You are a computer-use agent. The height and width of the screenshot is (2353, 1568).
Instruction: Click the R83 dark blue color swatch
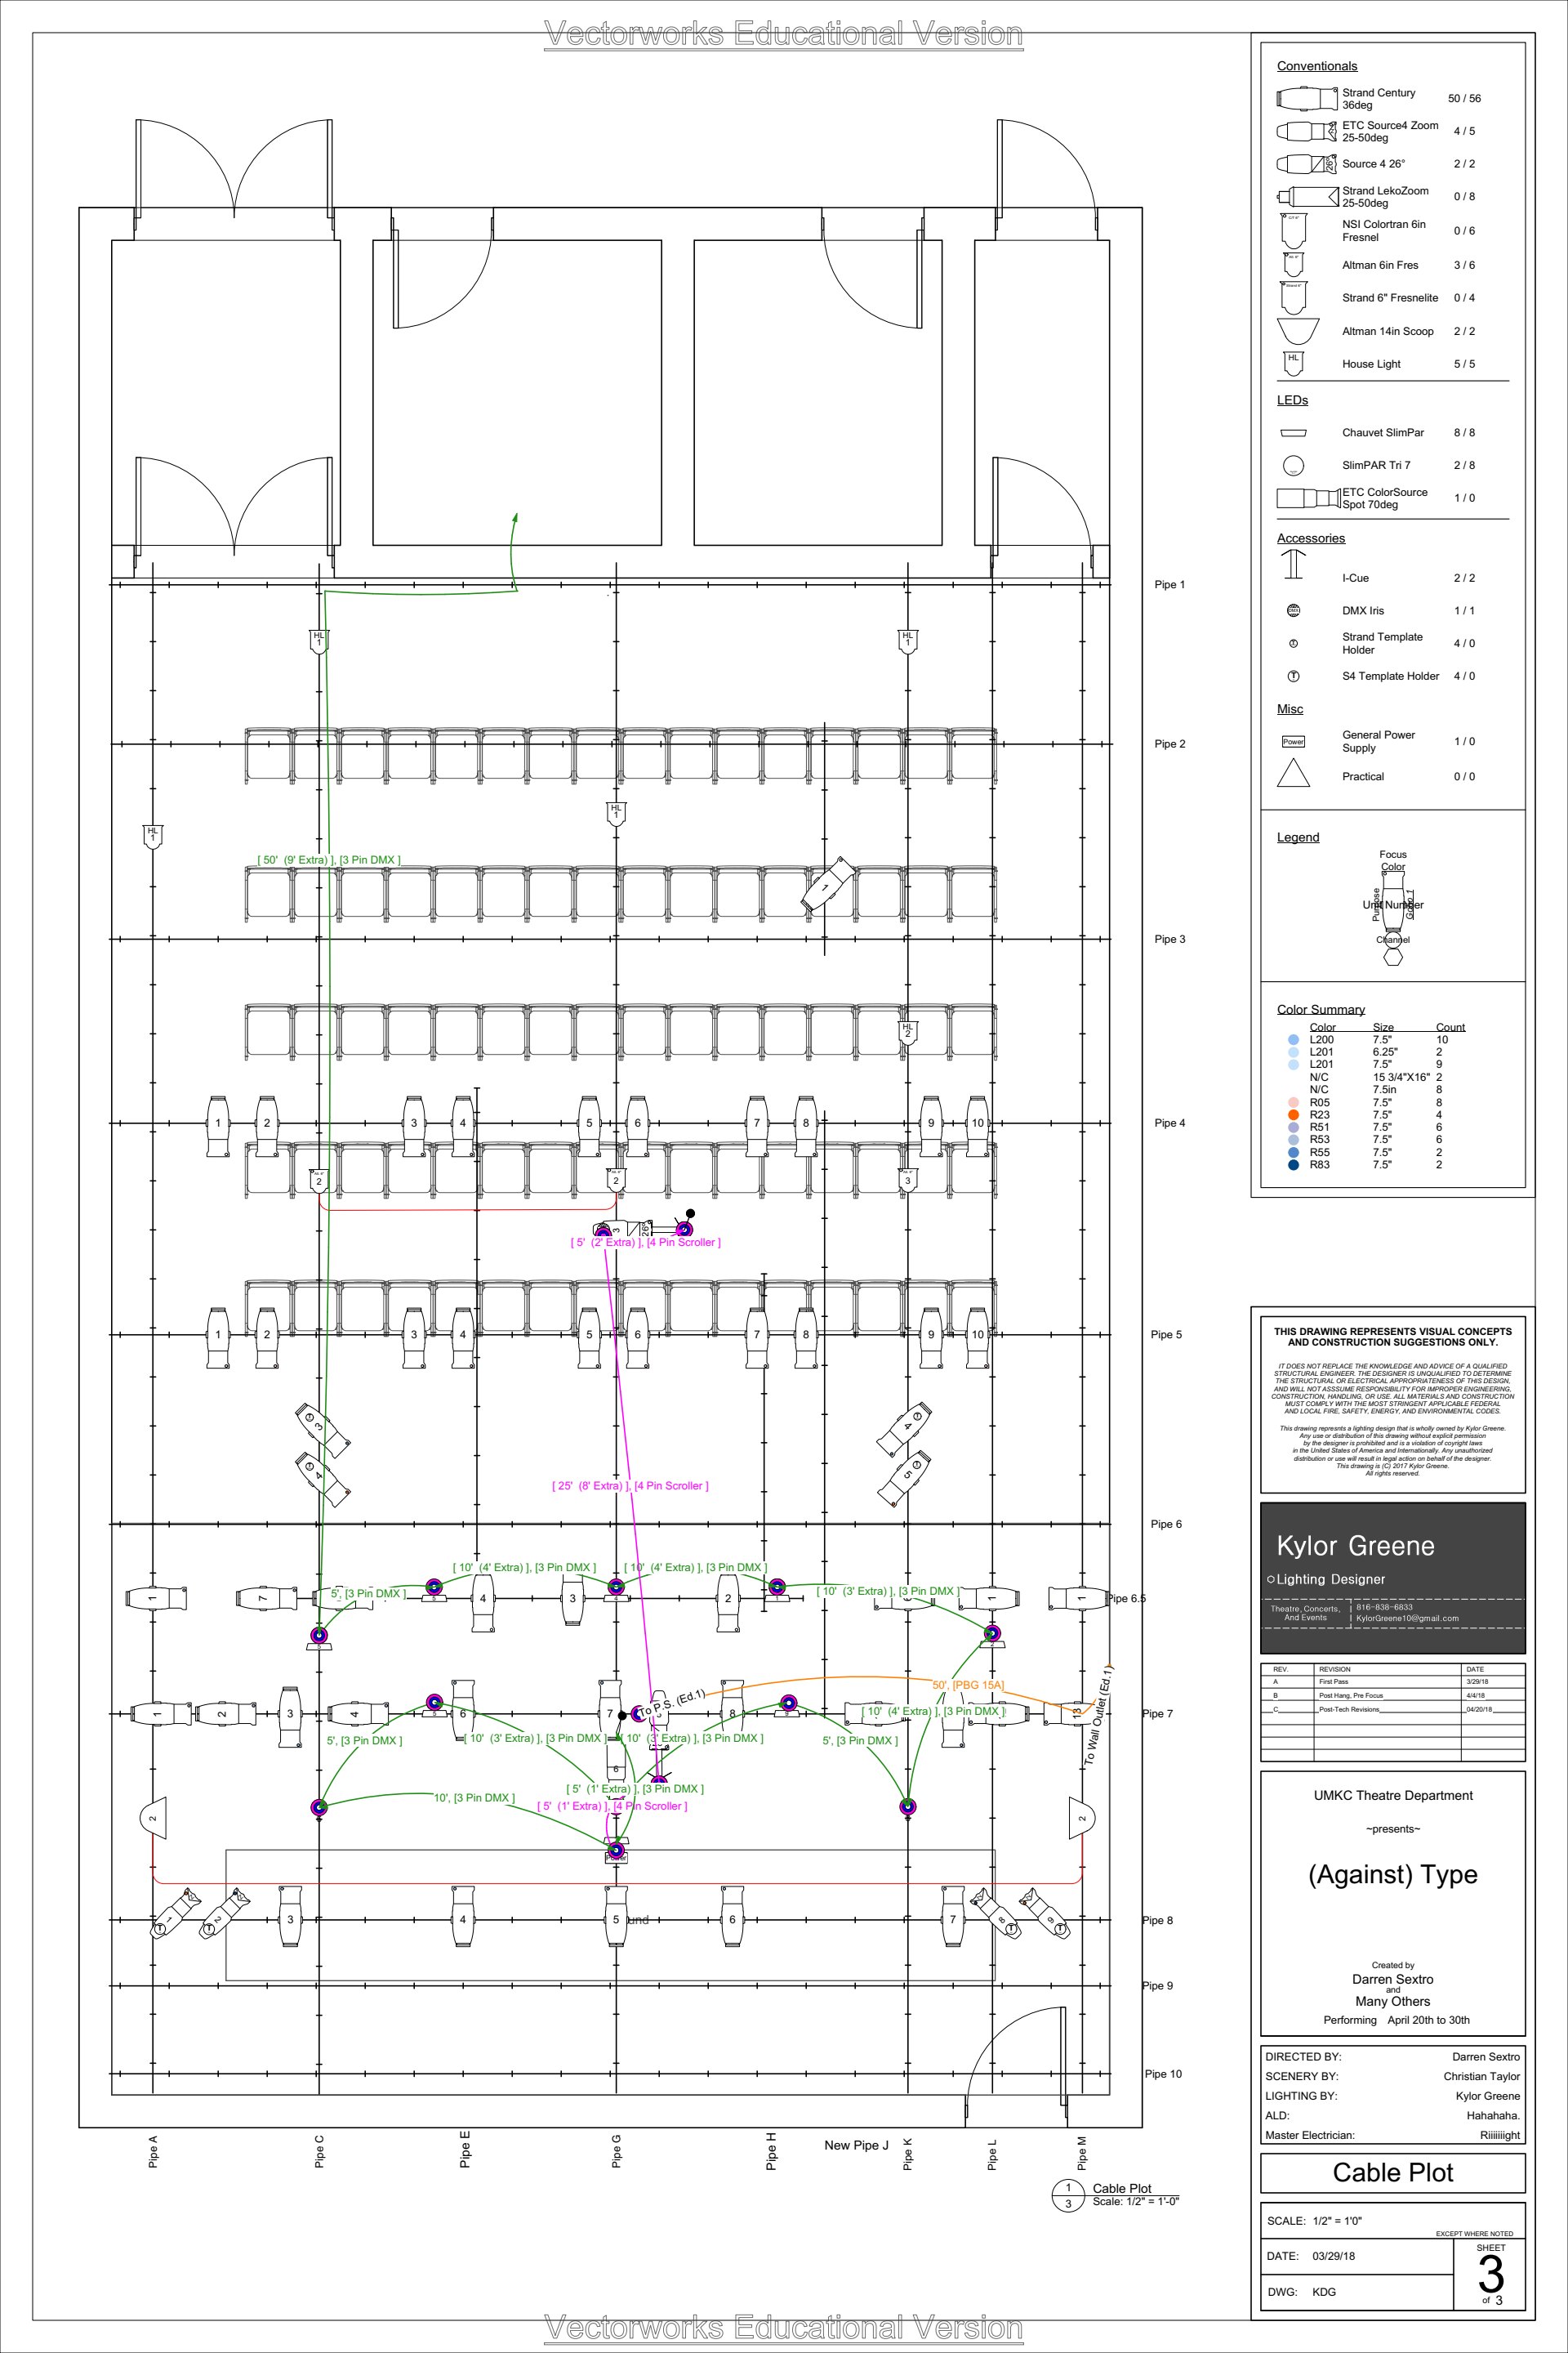[1293, 1164]
